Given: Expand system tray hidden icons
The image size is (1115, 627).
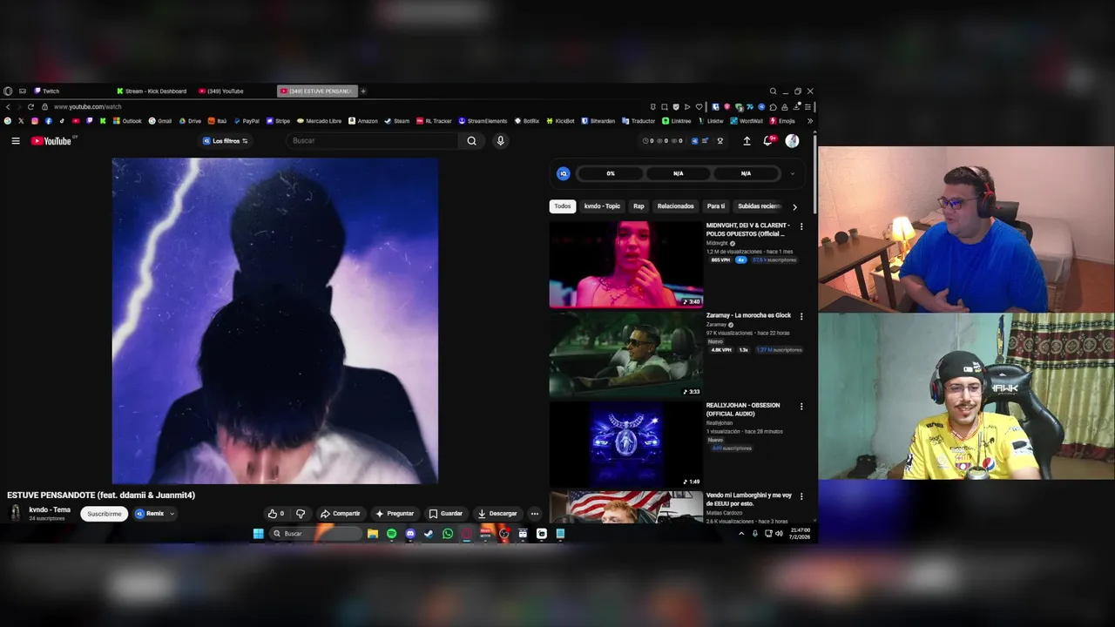Looking at the screenshot, I should click(741, 534).
